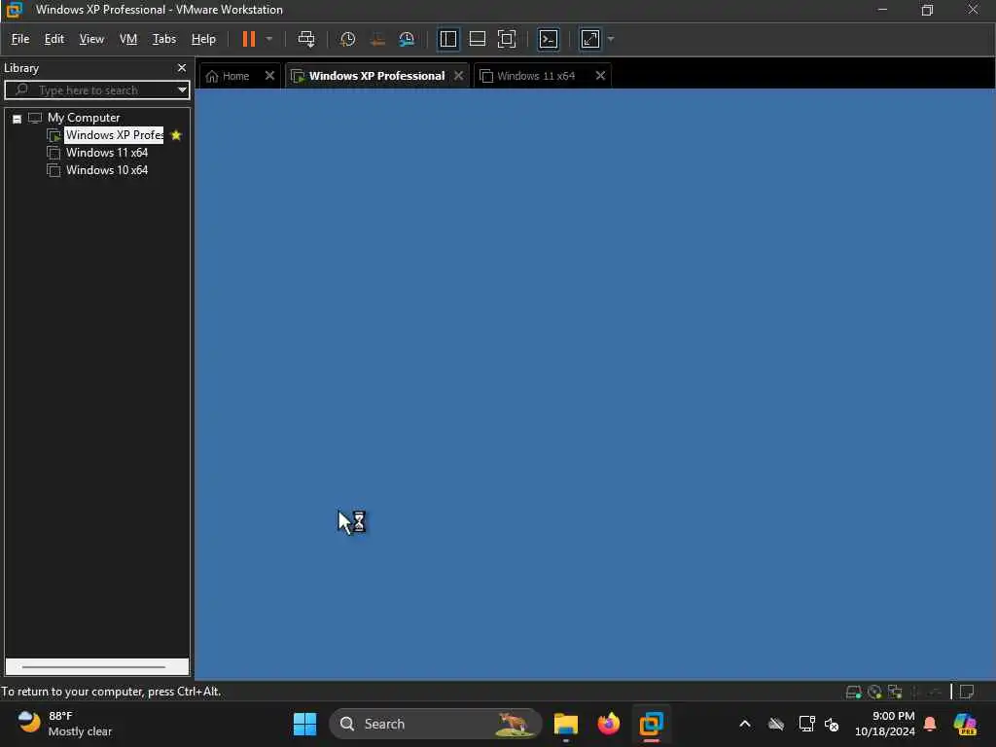This screenshot has height=747, width=996.
Task: Click the CD/DVD drive status icon
Action: pos(874,692)
